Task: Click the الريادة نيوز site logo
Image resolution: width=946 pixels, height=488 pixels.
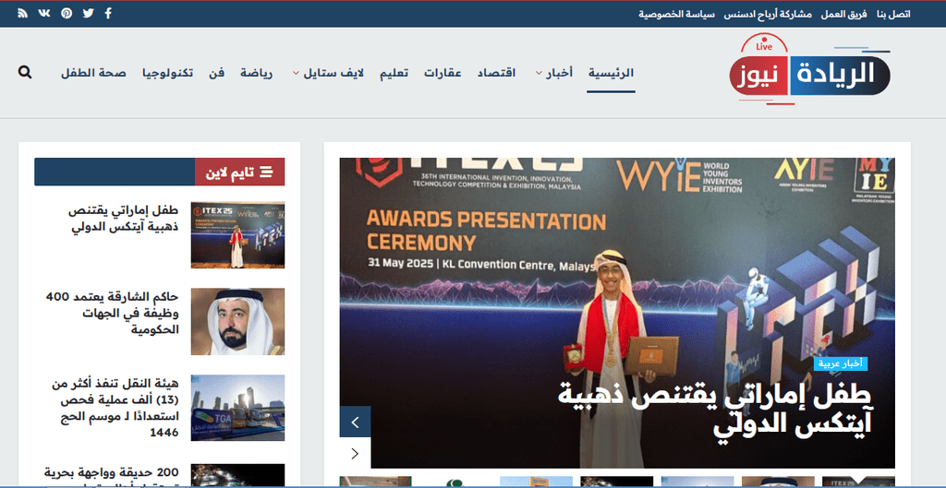Action: pyautogui.click(x=809, y=70)
